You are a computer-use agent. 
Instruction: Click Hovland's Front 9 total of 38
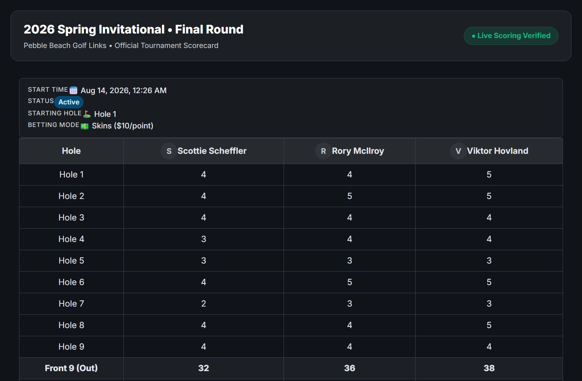[x=489, y=368]
